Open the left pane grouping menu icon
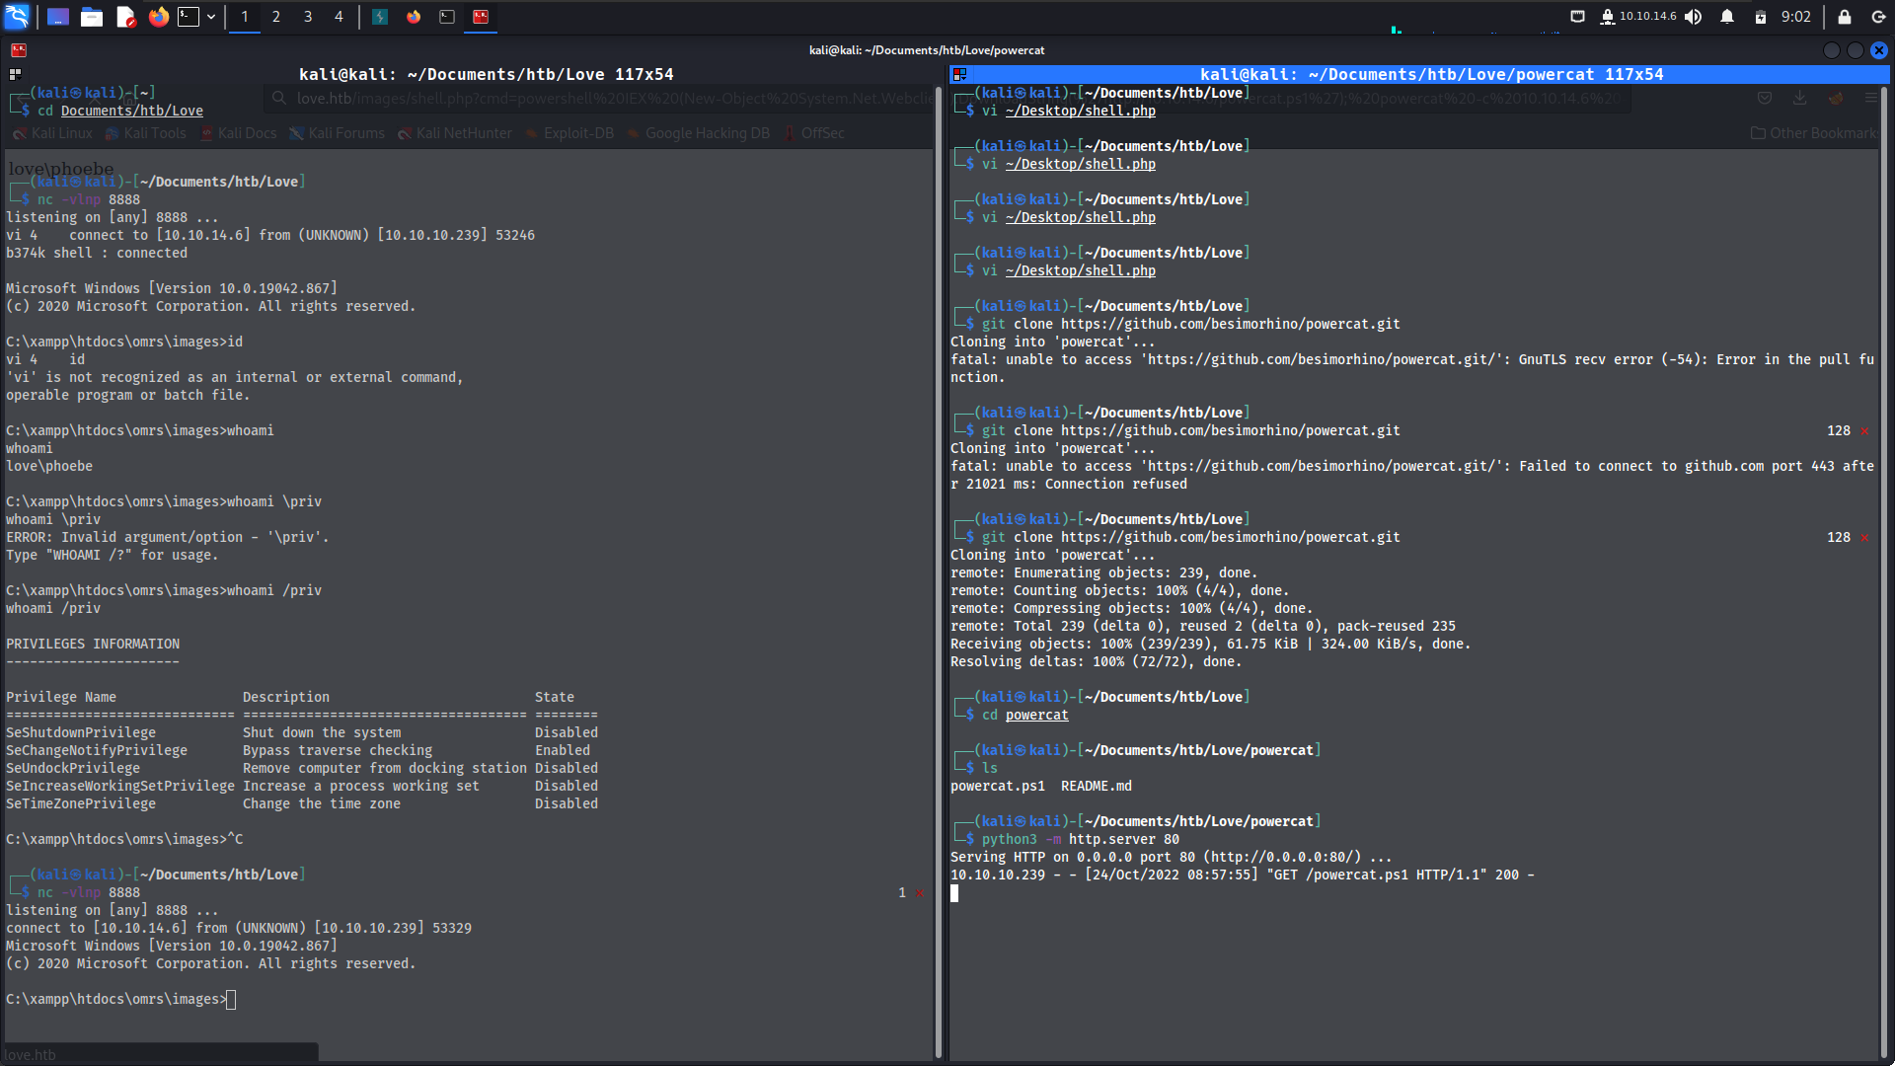Viewport: 1895px width, 1066px height. pos(15,74)
